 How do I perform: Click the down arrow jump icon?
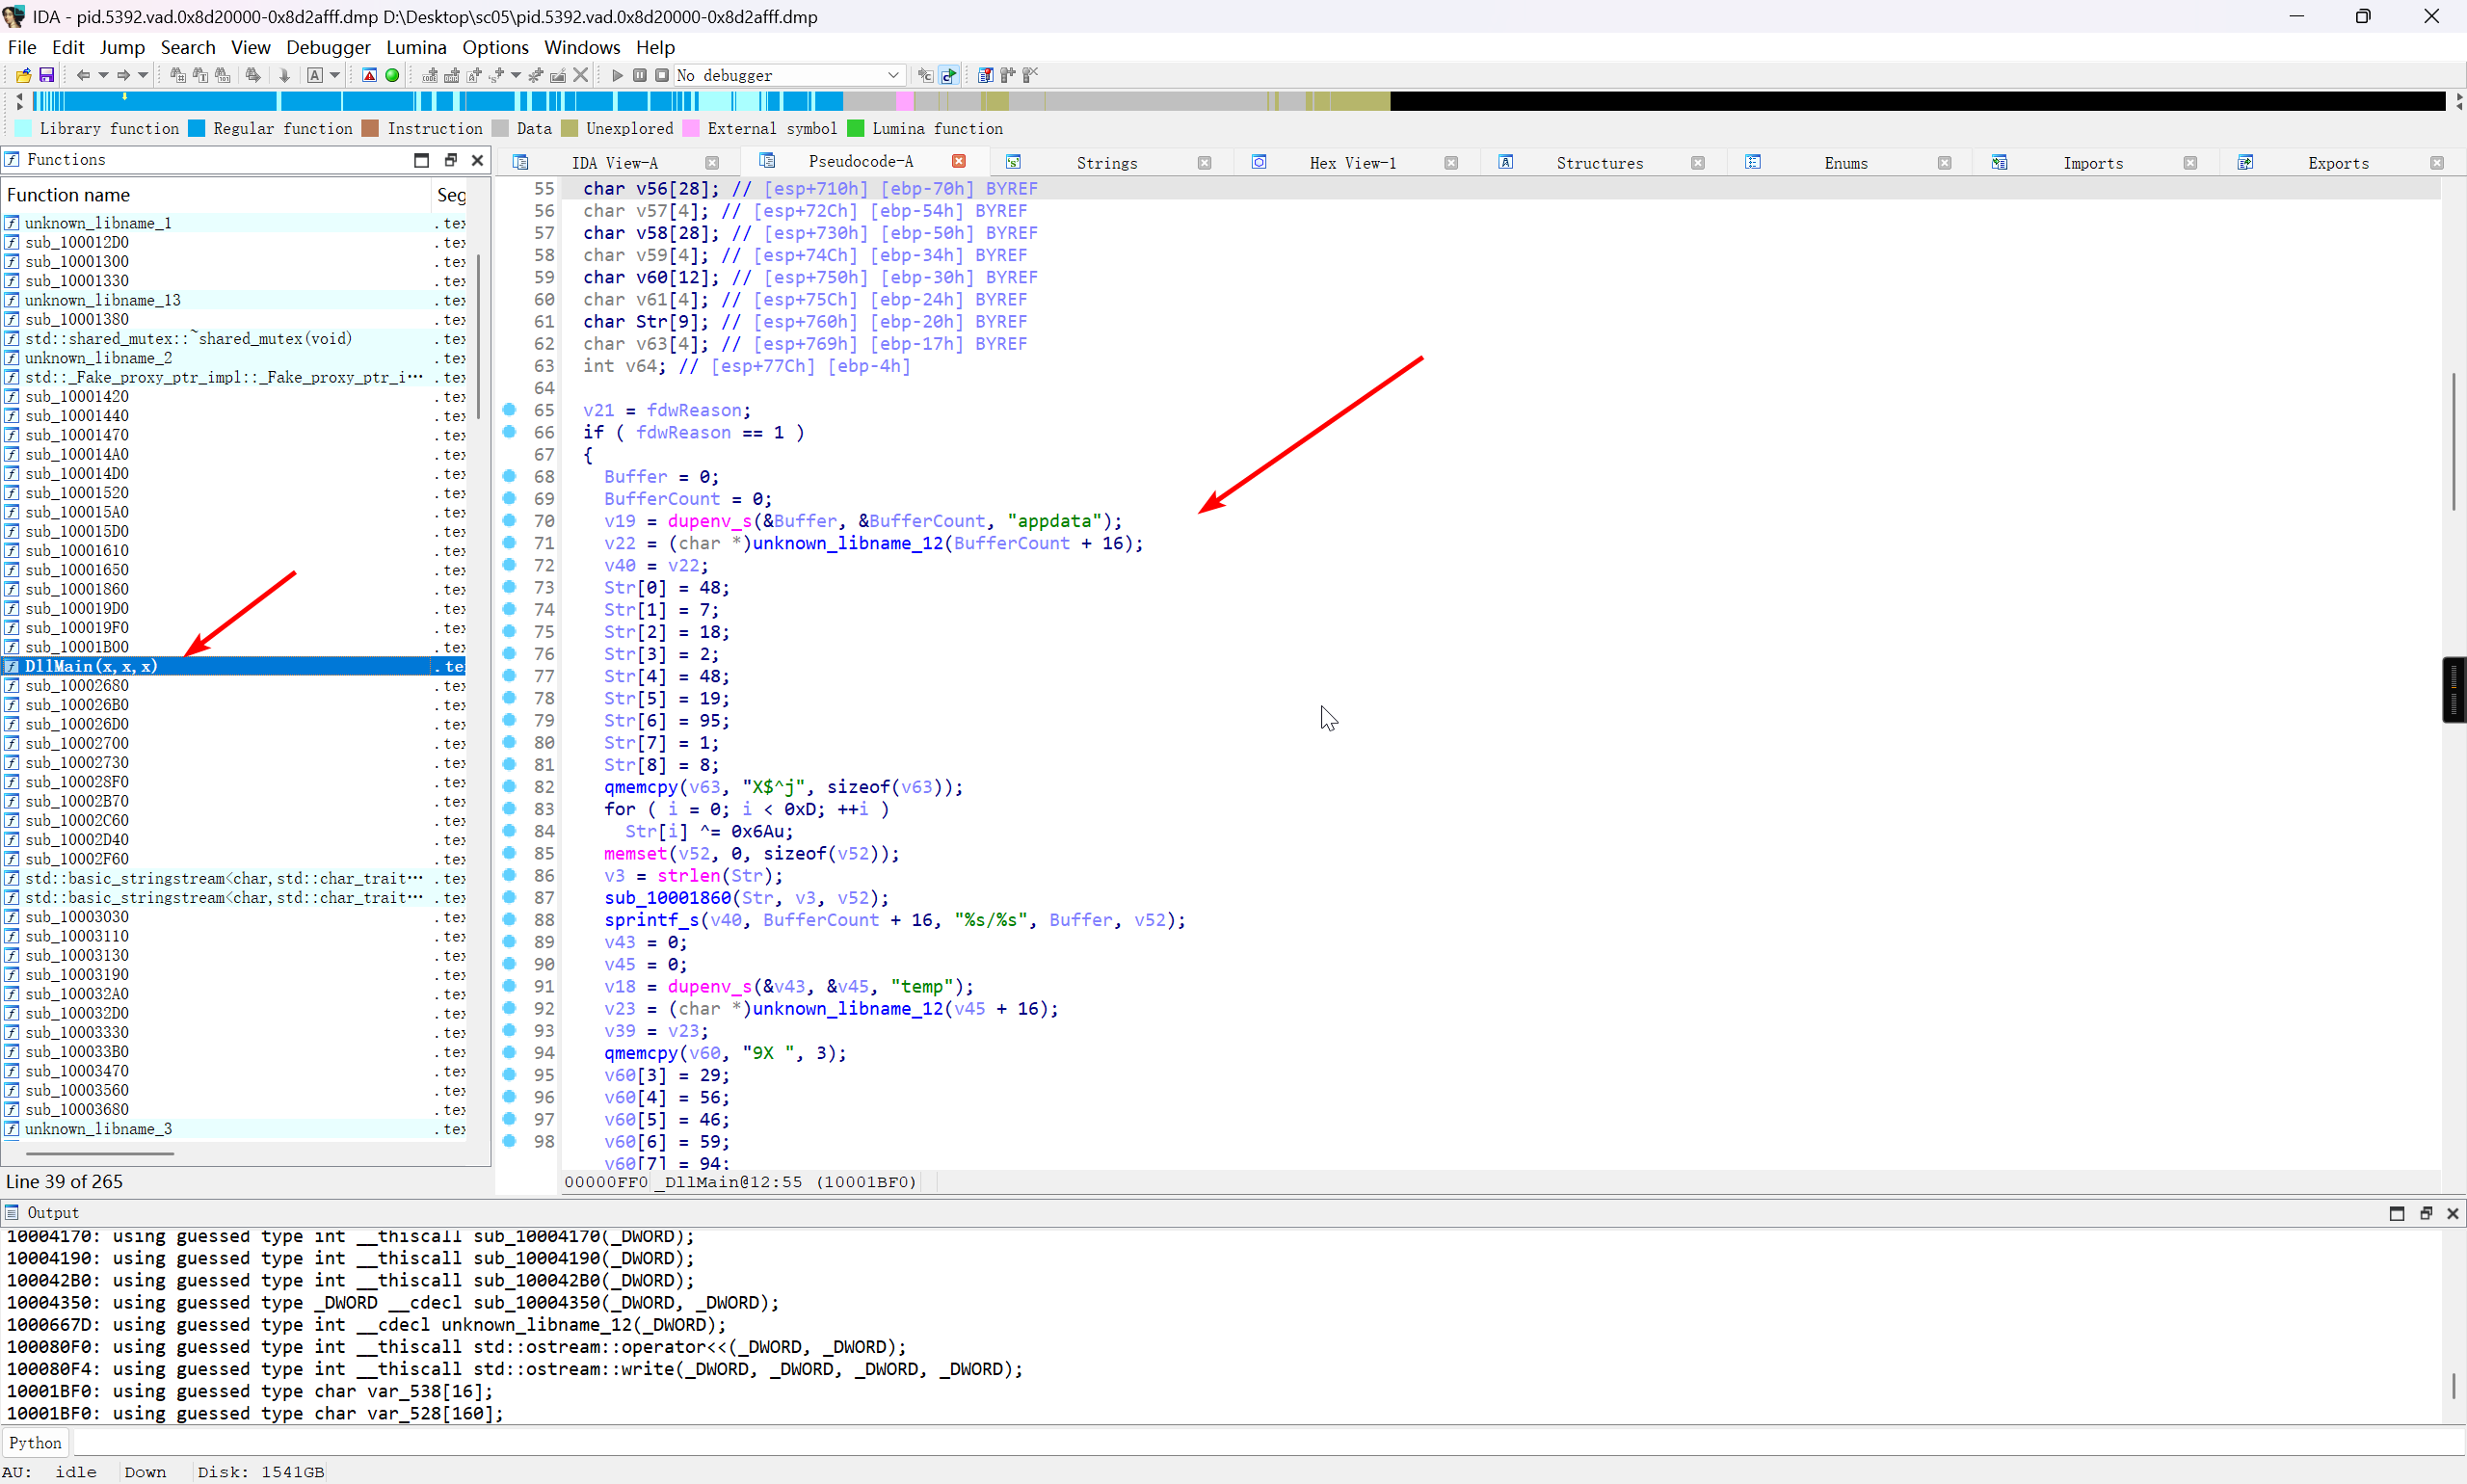[x=284, y=75]
